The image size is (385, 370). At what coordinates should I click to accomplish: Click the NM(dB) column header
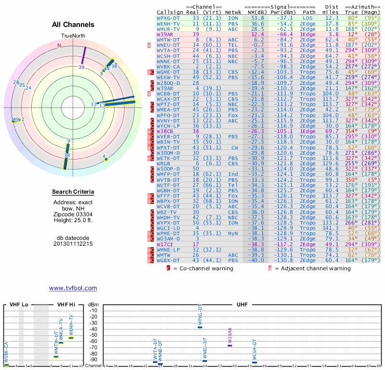(x=257, y=13)
